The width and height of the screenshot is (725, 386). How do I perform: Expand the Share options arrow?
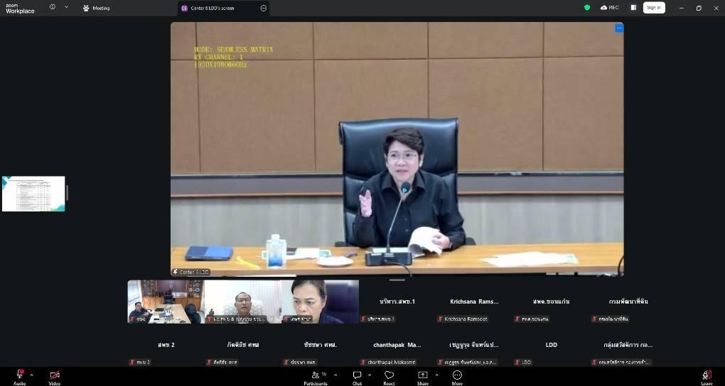436,374
